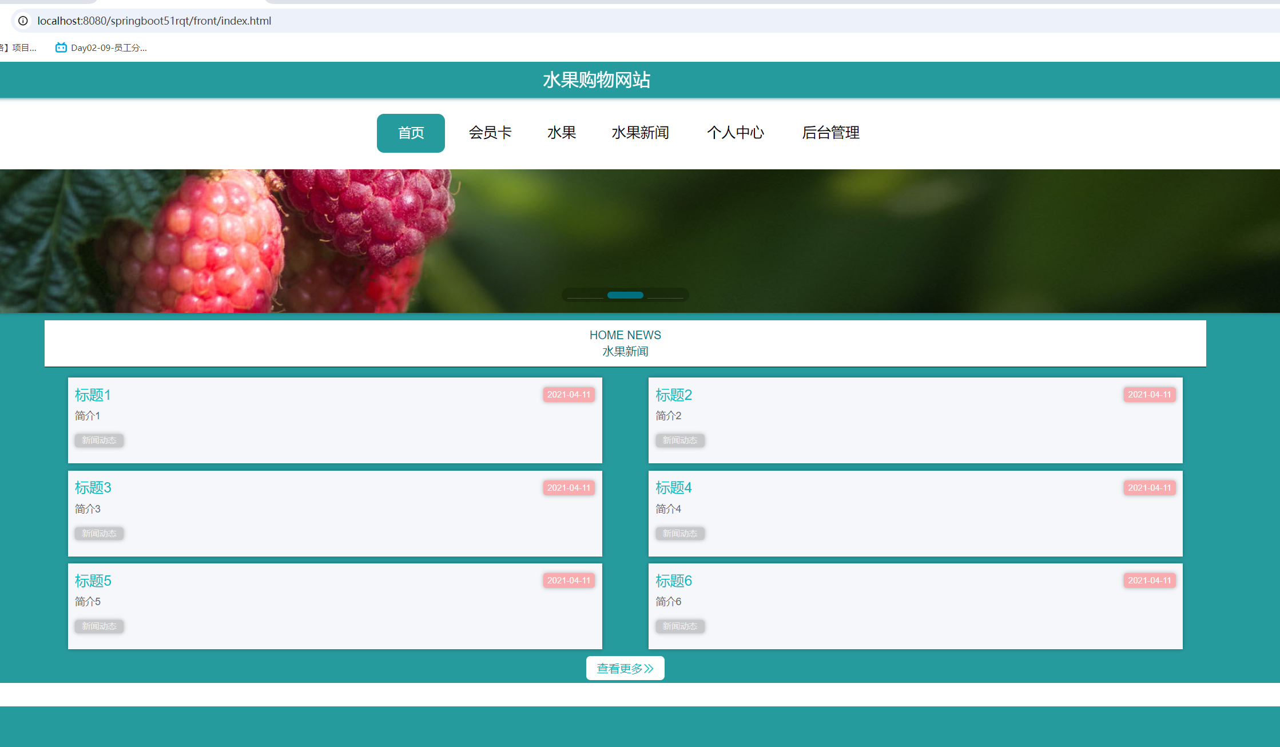Open 个人中心 from the navigation bar
Image resolution: width=1280 pixels, height=747 pixels.
coord(736,133)
